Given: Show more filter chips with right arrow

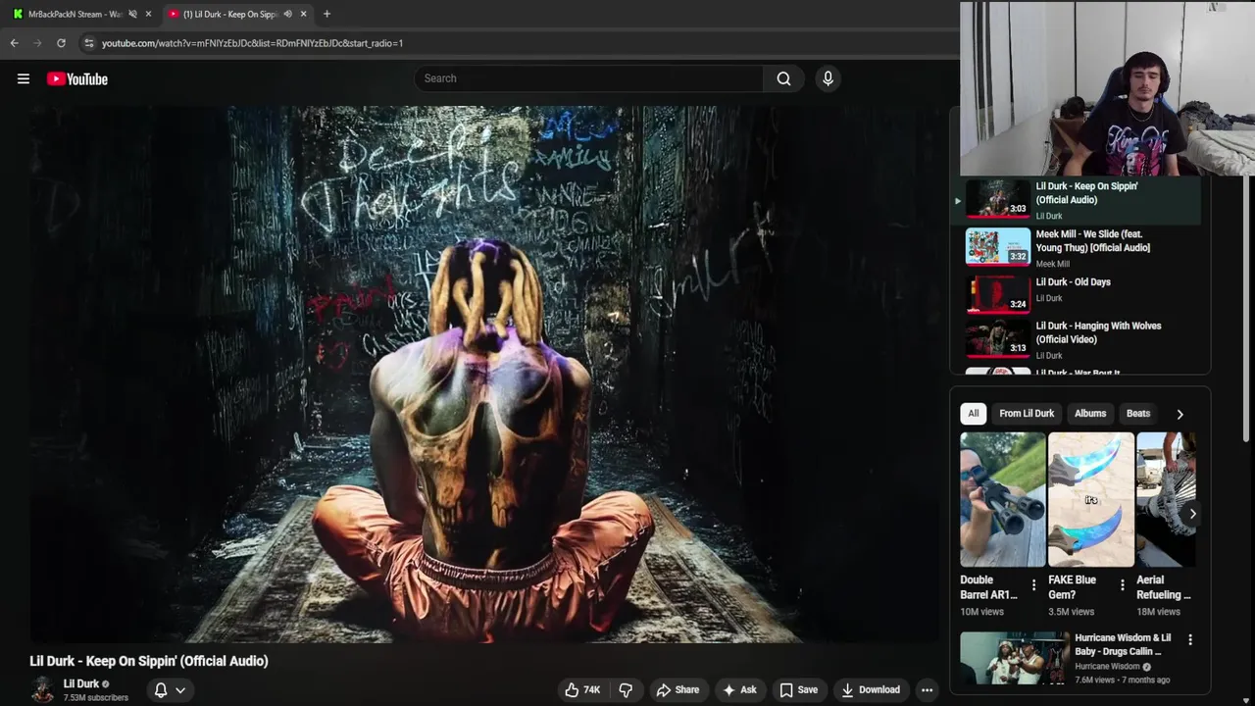Looking at the screenshot, I should 1180,414.
